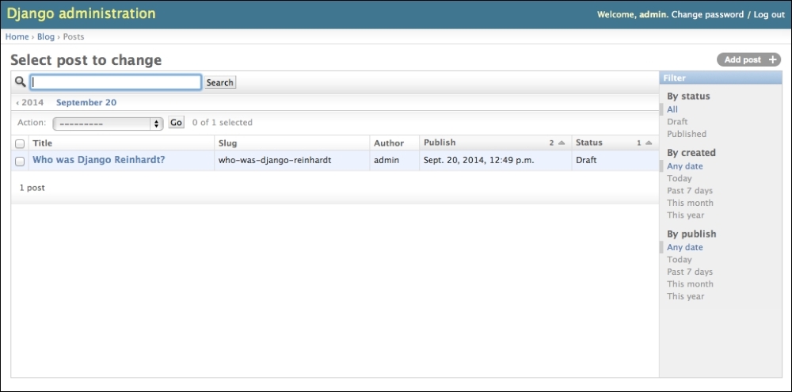The width and height of the screenshot is (792, 392).
Task: Toggle the select-all checkbox in table header
Action: point(20,143)
